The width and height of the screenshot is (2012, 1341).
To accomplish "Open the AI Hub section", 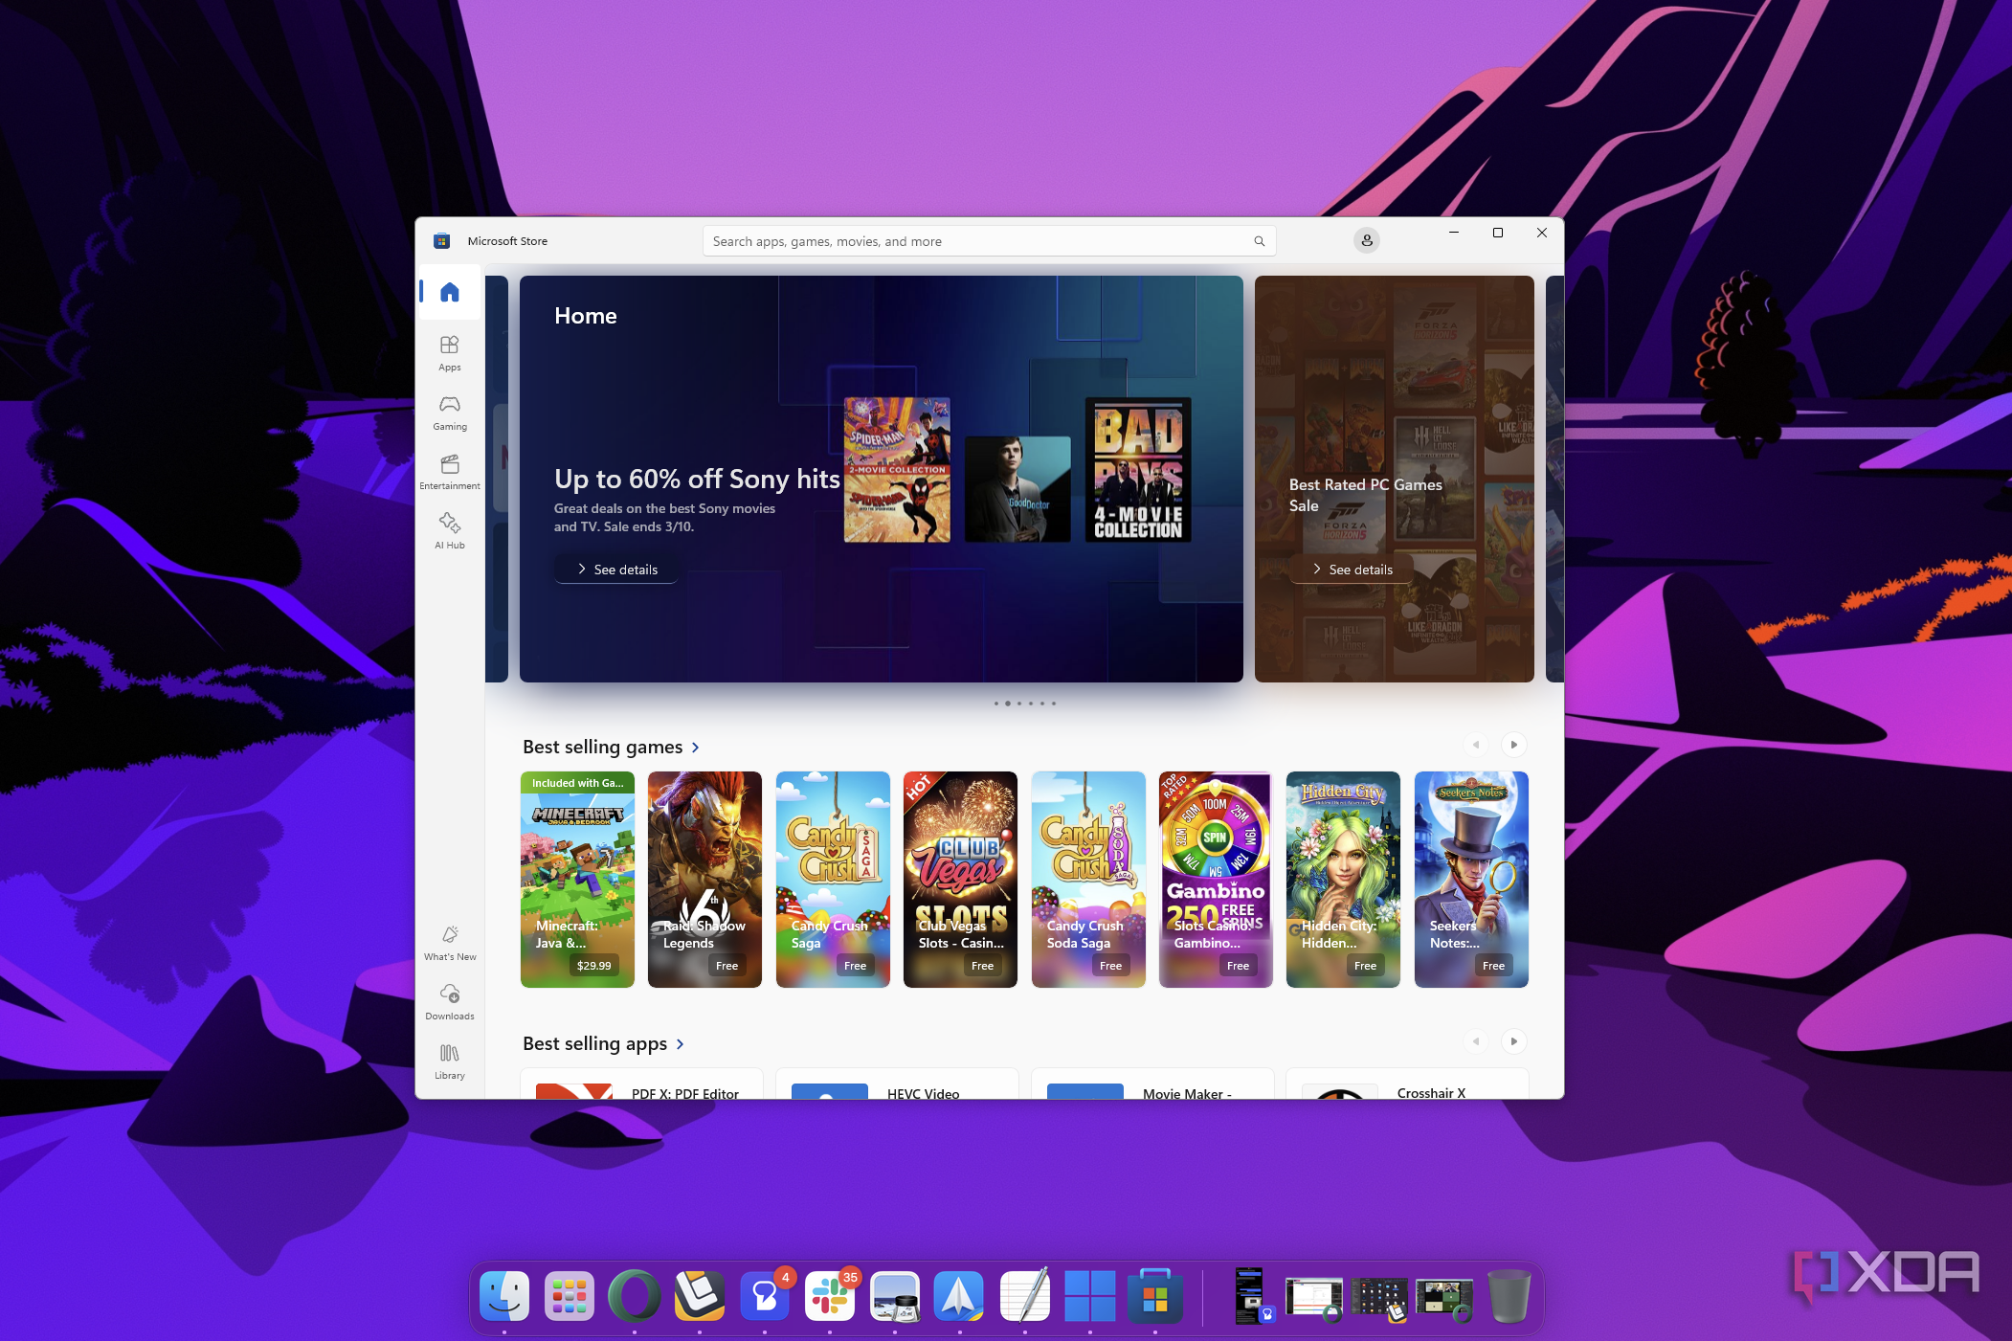I will pyautogui.click(x=450, y=531).
